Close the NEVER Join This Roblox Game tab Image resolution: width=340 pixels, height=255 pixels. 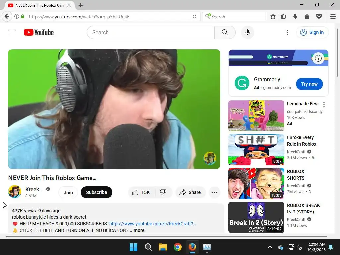(69, 5)
